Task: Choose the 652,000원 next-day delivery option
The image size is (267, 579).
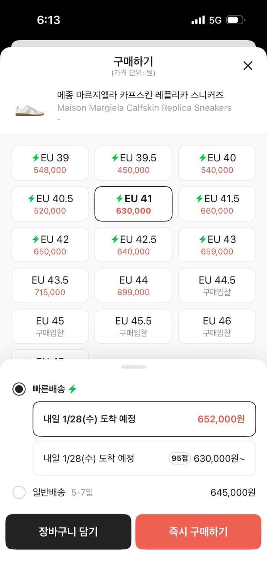Action: [144, 419]
